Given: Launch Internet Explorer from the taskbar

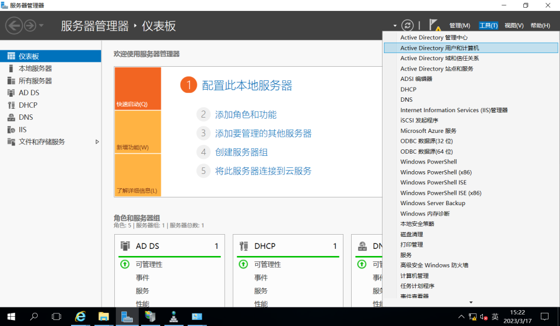Looking at the screenshot, I should coord(80,317).
